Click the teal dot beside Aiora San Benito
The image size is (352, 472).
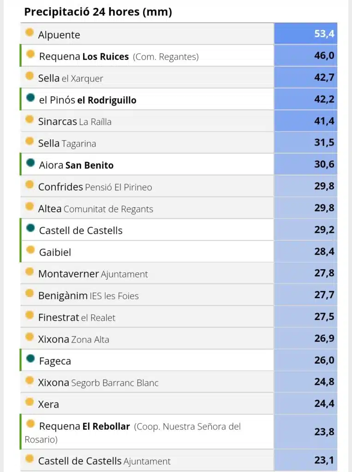tap(30, 163)
